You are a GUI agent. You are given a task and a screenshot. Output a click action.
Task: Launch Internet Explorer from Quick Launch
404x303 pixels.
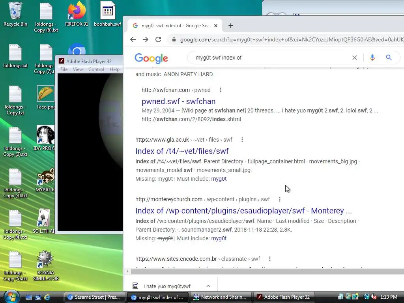(x=47, y=297)
